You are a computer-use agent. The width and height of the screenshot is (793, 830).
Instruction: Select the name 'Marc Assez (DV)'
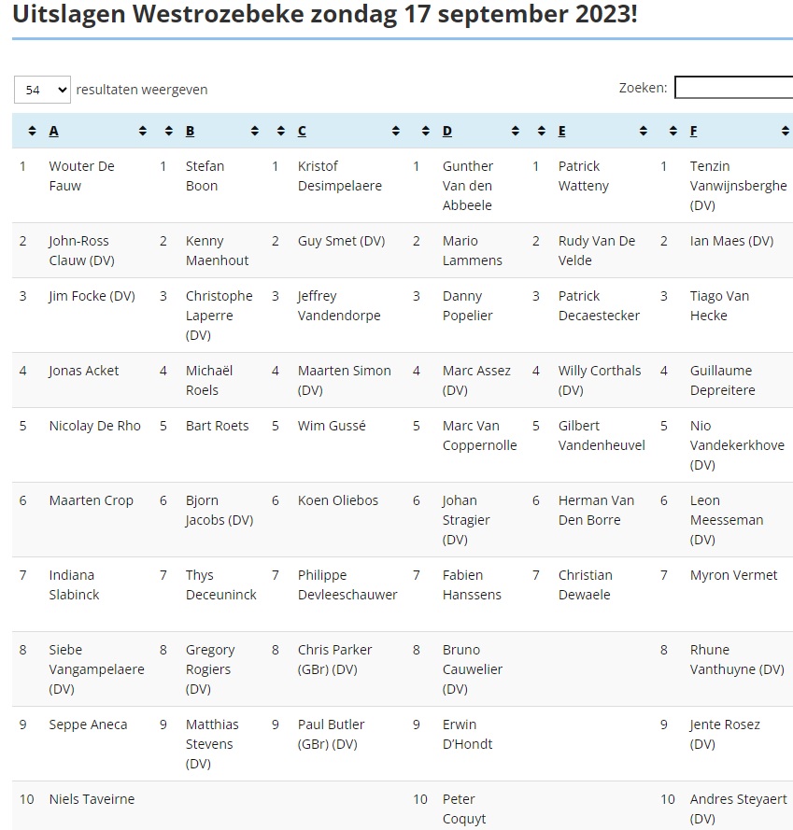point(476,380)
